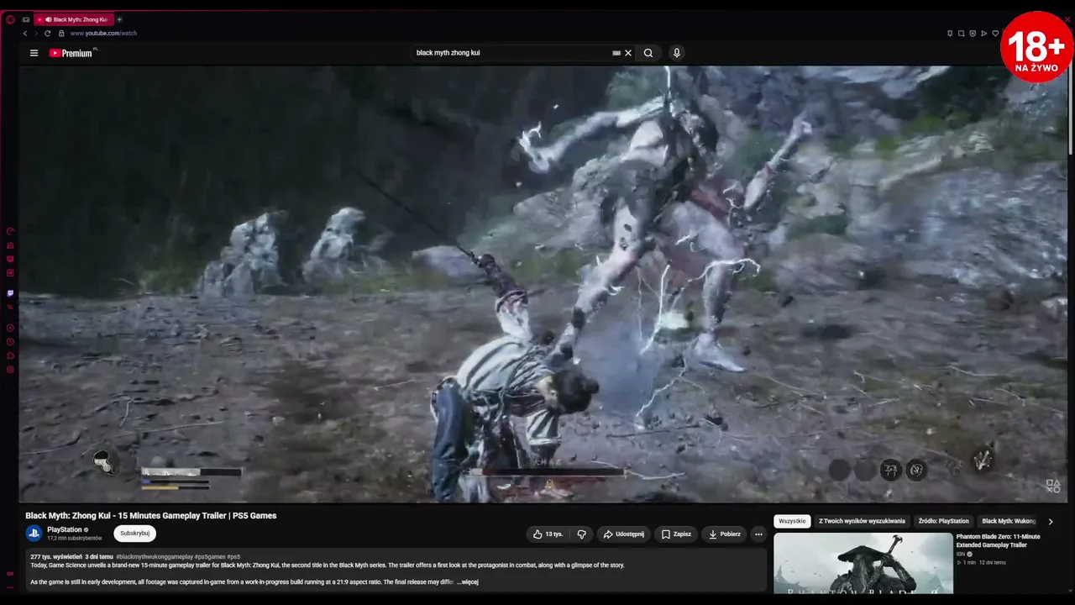Open the Phantom Blade Zero video thumbnail

tap(863, 563)
